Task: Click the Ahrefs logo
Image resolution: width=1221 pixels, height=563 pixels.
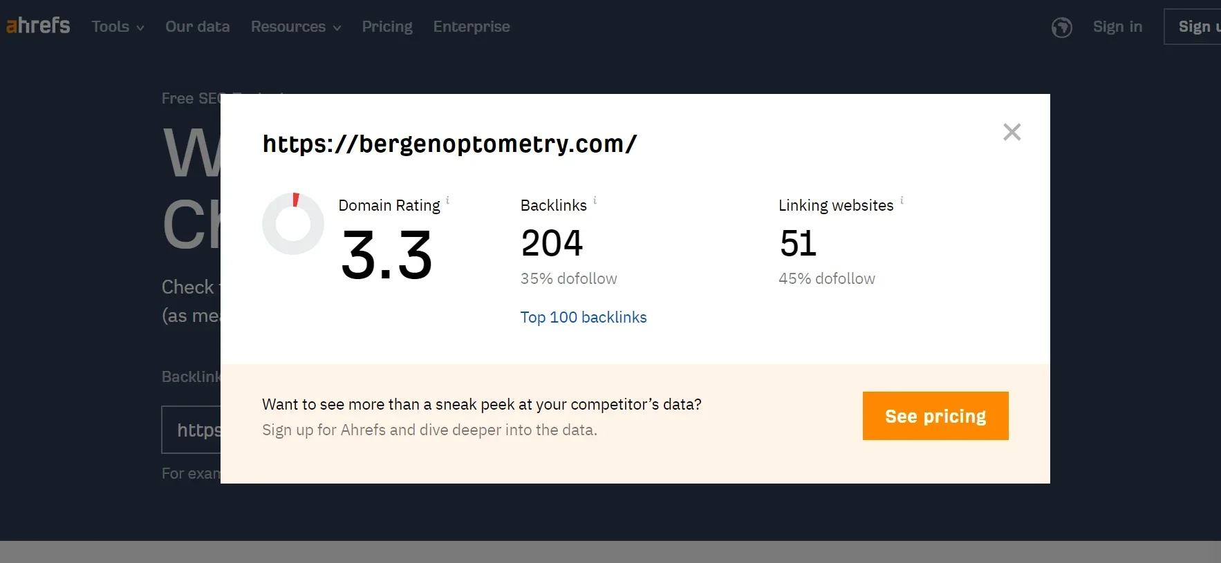Action: coord(38,26)
